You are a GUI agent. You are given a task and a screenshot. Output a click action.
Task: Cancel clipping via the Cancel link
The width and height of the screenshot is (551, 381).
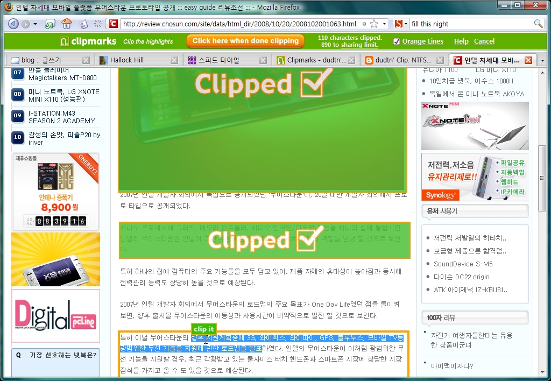click(484, 41)
